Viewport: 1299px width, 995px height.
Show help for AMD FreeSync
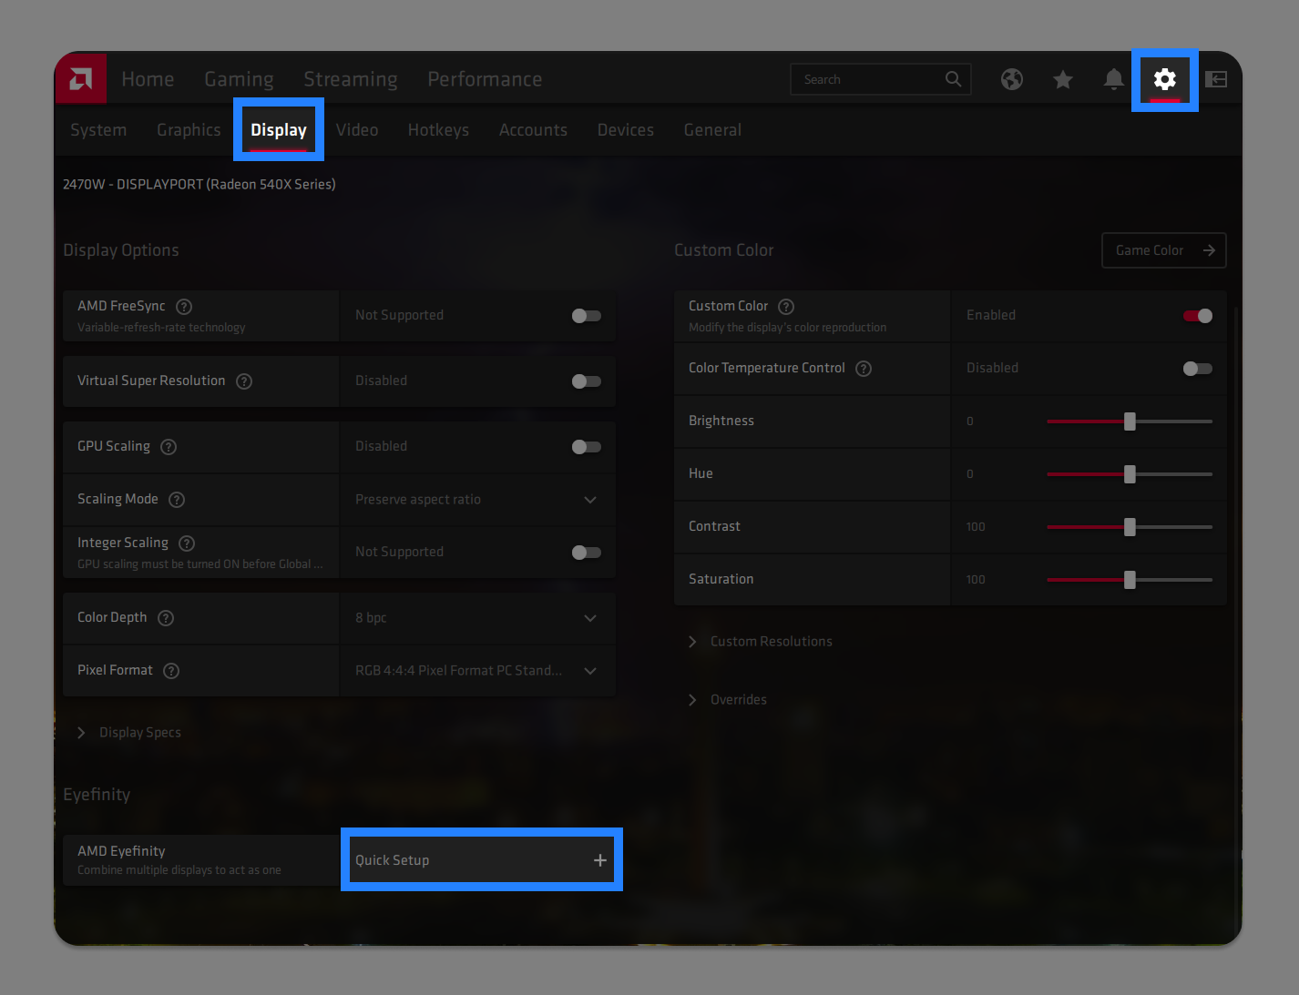tap(184, 307)
